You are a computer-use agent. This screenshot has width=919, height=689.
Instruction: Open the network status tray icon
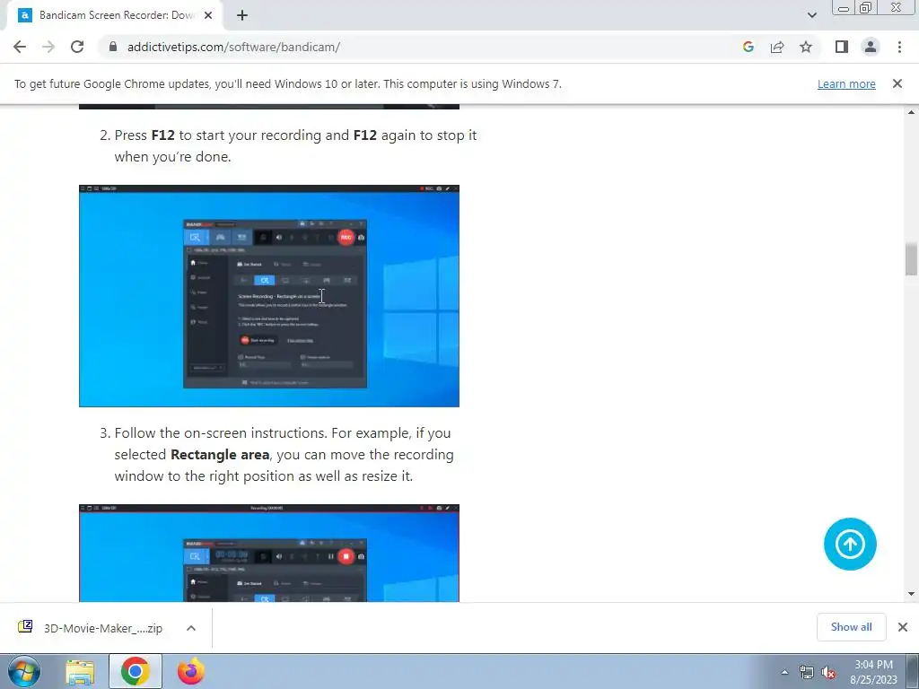(x=807, y=672)
